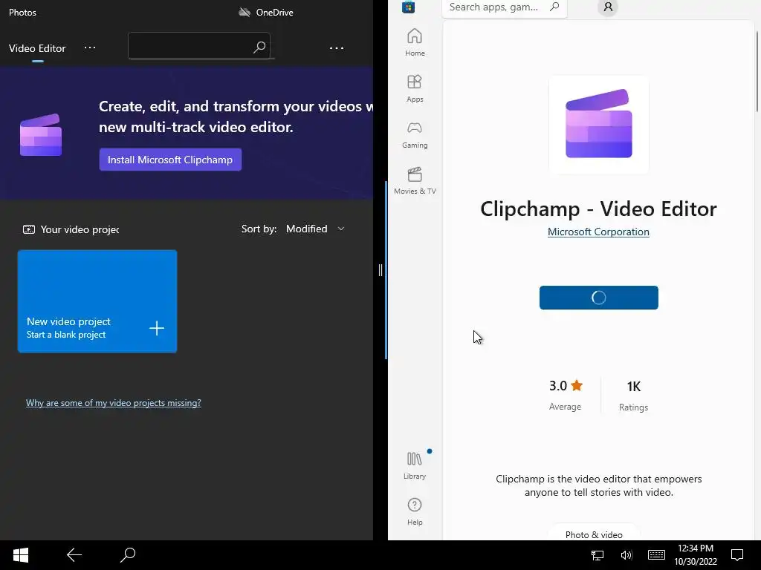Open Help in Store sidebar

pos(415,512)
